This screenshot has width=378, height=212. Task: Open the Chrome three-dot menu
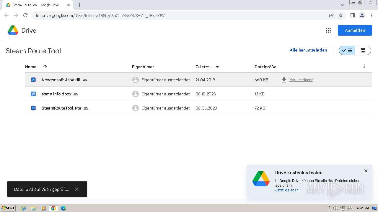click(x=372, y=15)
